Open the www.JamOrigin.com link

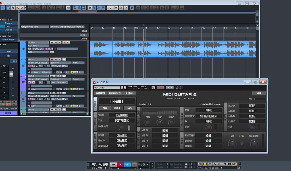[x=210, y=104]
